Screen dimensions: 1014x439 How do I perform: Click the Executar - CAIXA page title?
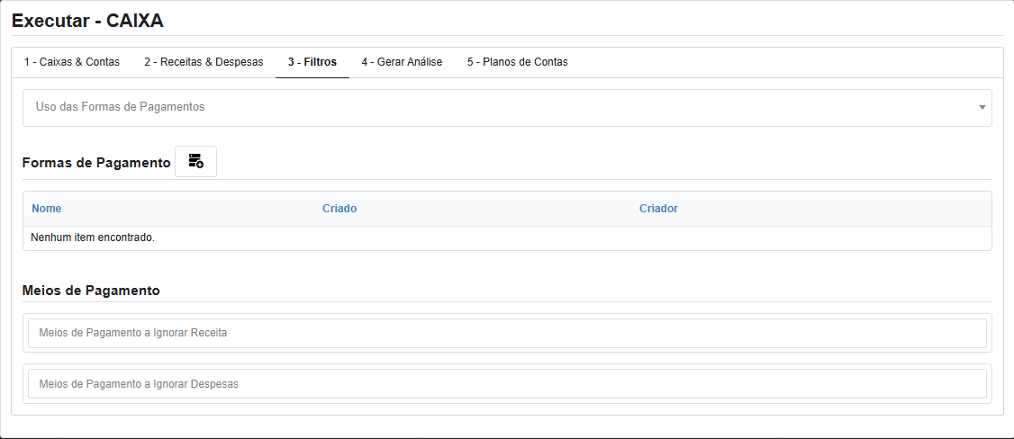tap(88, 20)
